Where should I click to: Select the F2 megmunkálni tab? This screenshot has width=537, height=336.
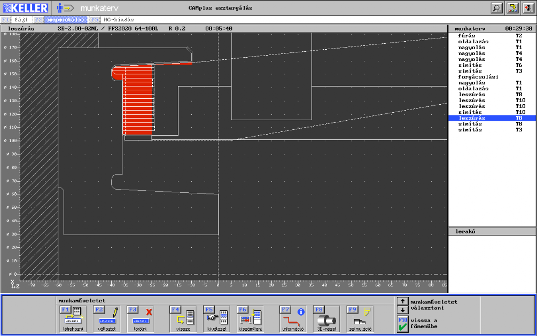[x=61, y=20]
